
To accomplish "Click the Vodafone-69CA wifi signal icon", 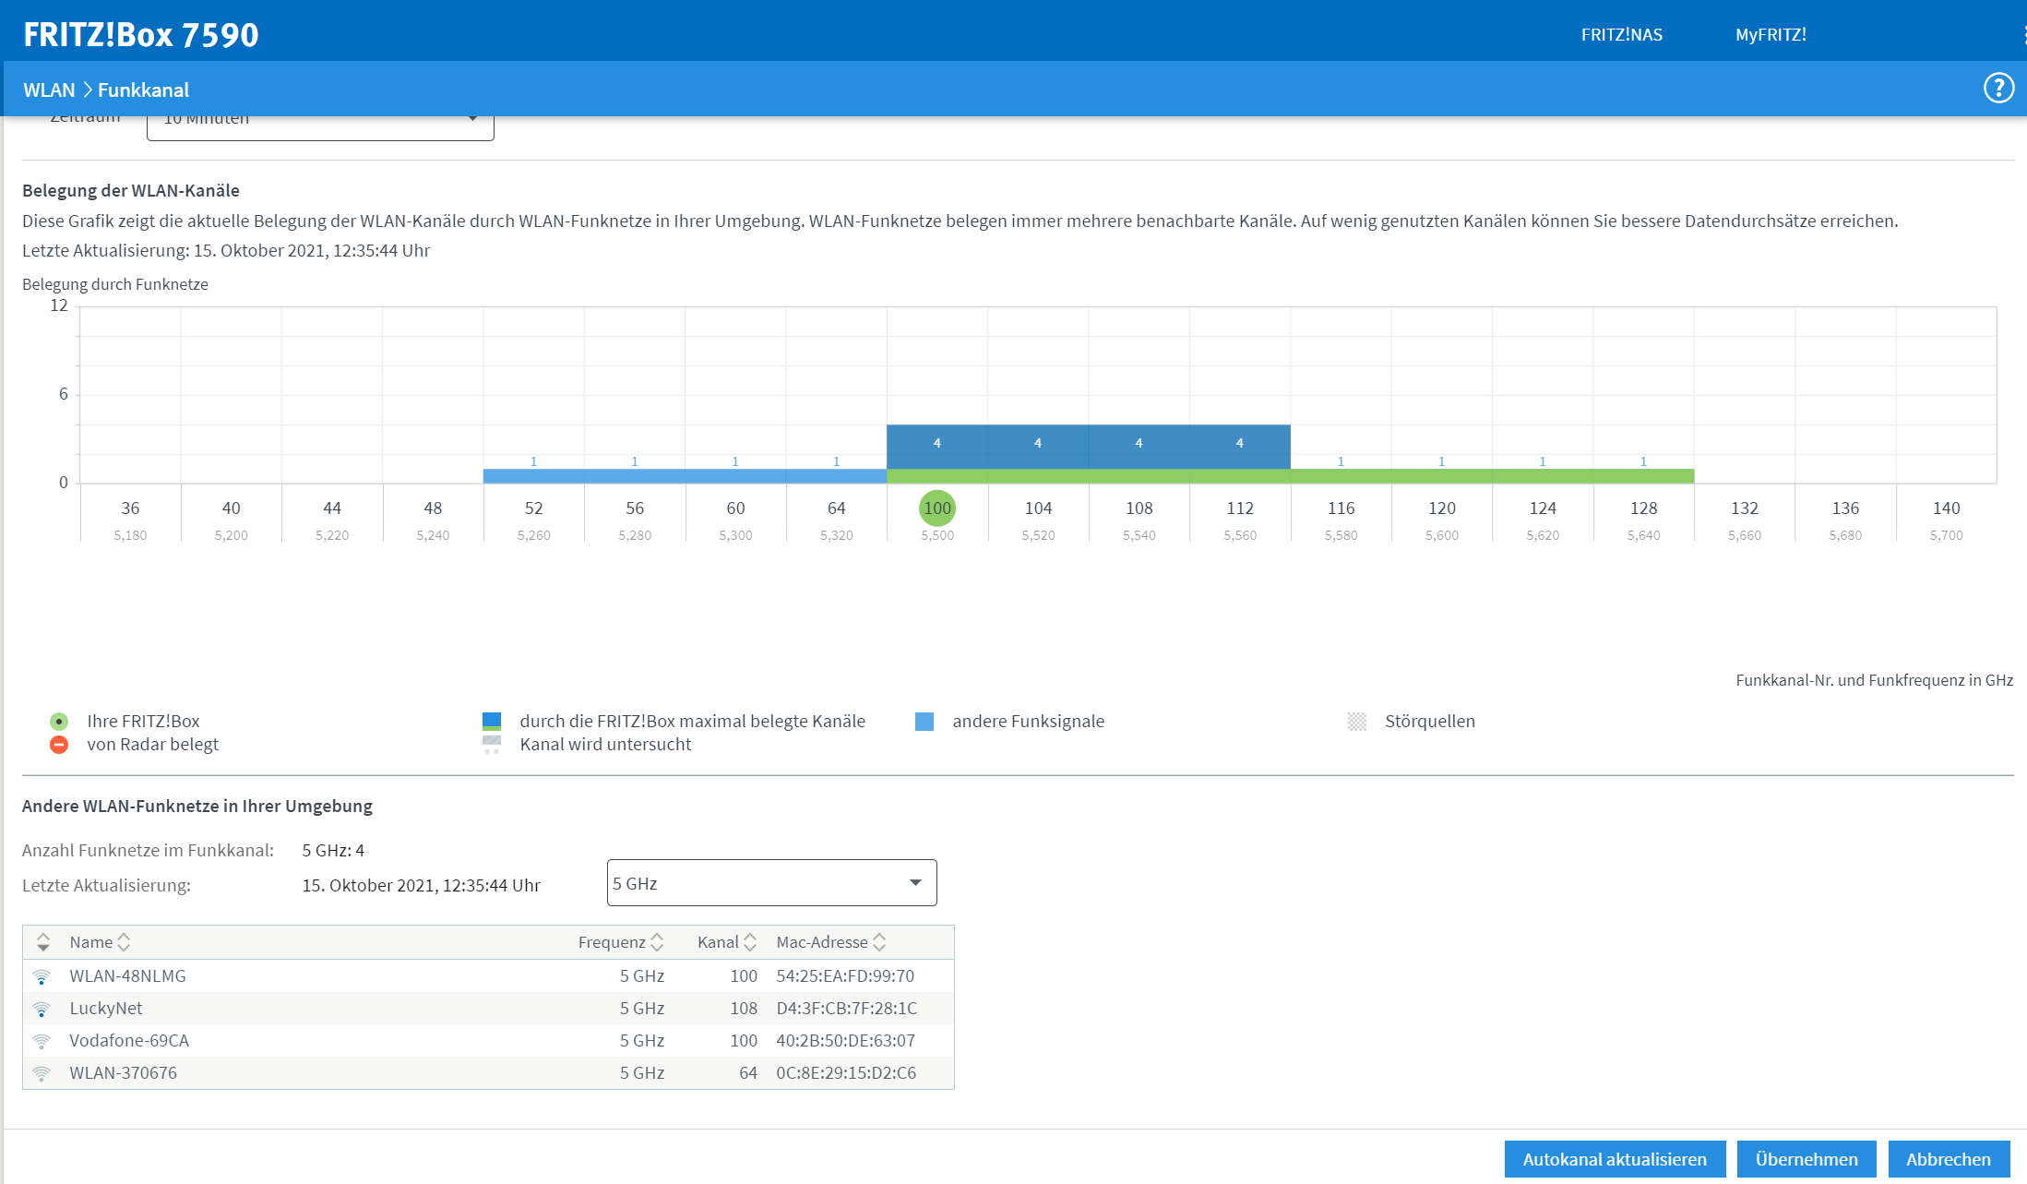I will tap(42, 1041).
